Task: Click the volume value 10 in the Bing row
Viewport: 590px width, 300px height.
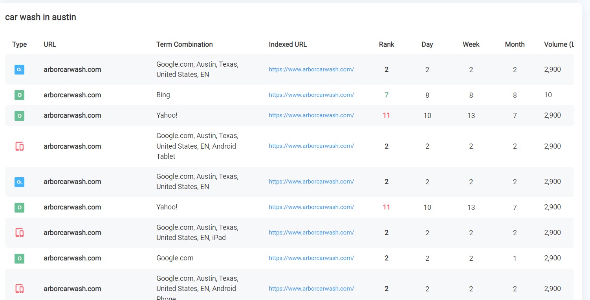Action: point(548,95)
